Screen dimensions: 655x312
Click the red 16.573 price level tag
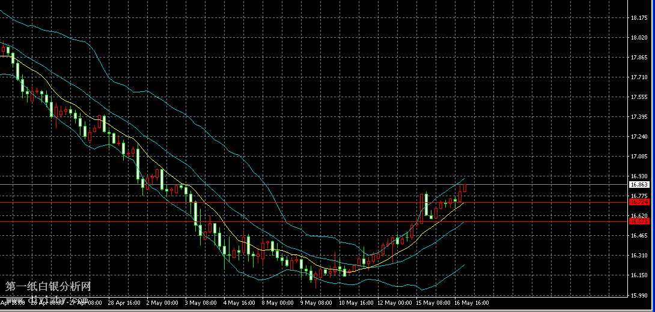(x=638, y=221)
